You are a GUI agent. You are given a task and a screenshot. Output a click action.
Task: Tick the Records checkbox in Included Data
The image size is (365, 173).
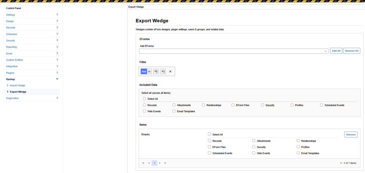coord(144,105)
